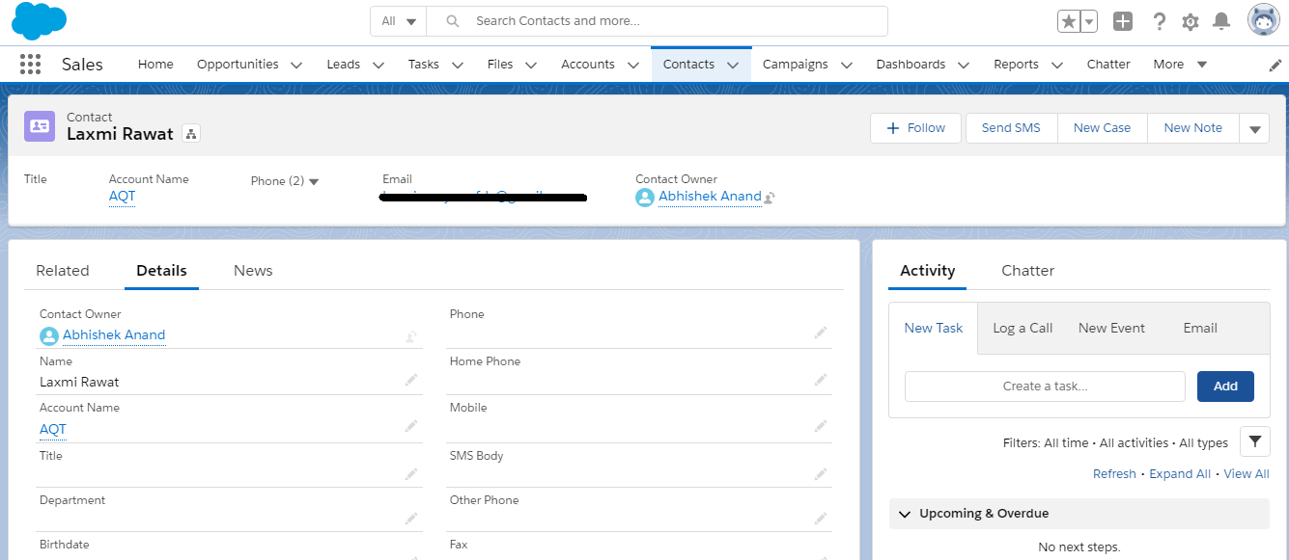Image resolution: width=1289 pixels, height=560 pixels.
Task: Click the edit navigation pencil icon
Action: (x=1275, y=65)
